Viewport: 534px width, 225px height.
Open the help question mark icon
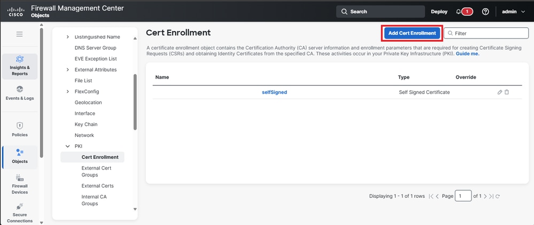485,11
